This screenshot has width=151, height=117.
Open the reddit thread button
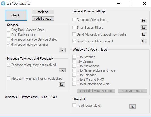(43, 18)
